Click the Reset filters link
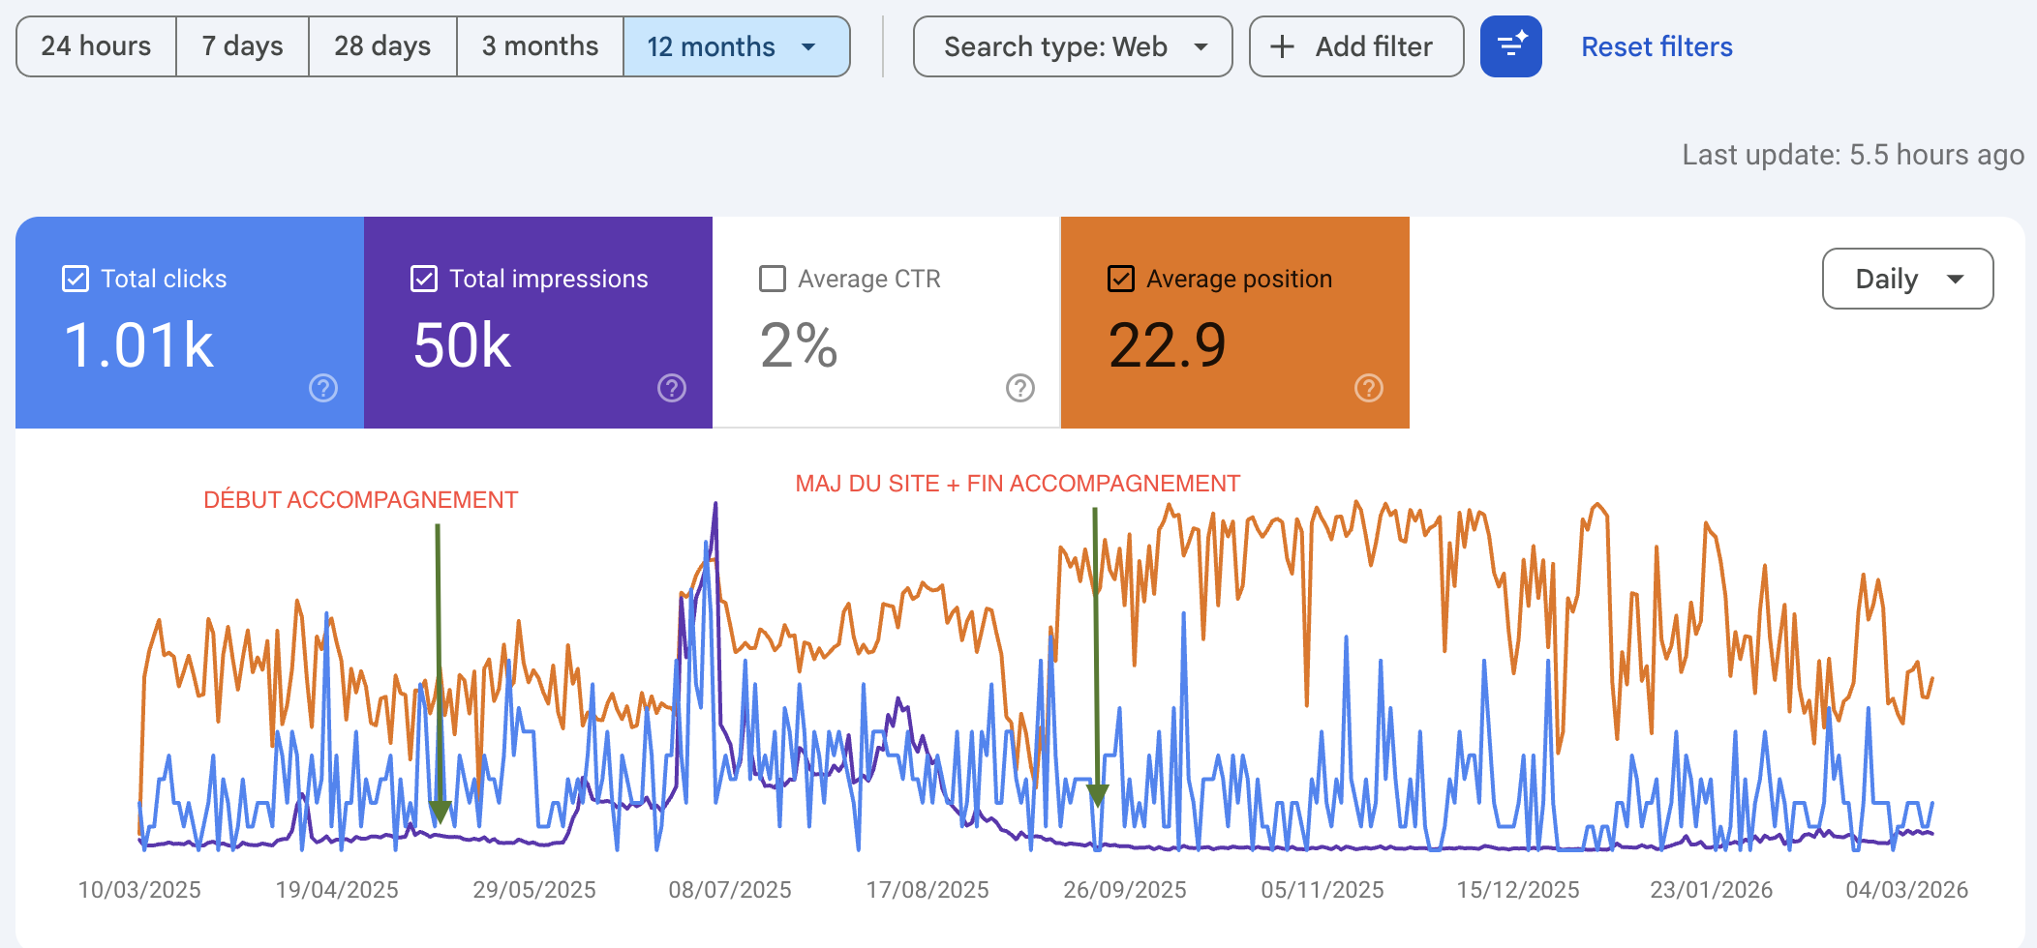This screenshot has width=2037, height=948. point(1657,46)
